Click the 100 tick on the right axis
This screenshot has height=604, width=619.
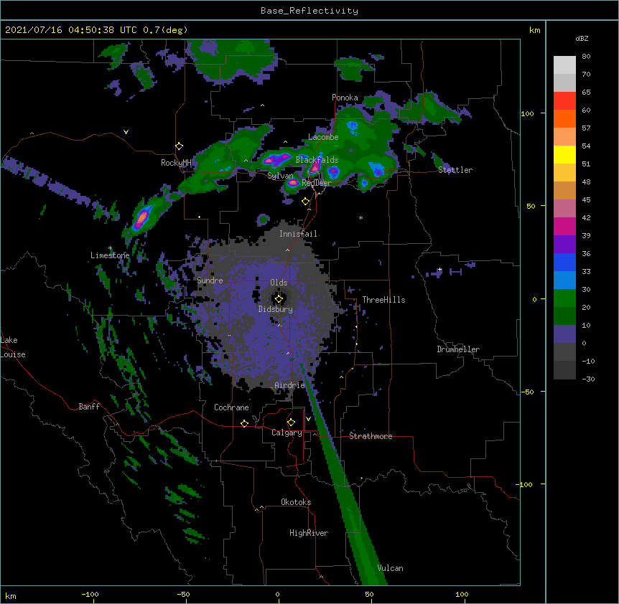[527, 113]
